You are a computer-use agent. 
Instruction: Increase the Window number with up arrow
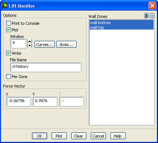[29, 41]
